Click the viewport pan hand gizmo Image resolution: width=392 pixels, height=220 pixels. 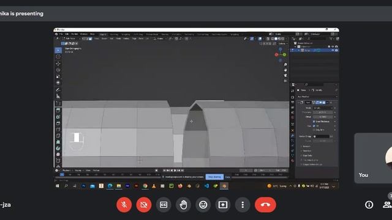tap(285, 70)
